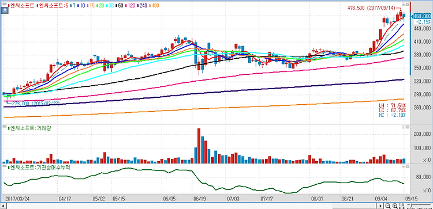
Task: Minimize the 거래량 volume pane
Action: (x=404, y=127)
